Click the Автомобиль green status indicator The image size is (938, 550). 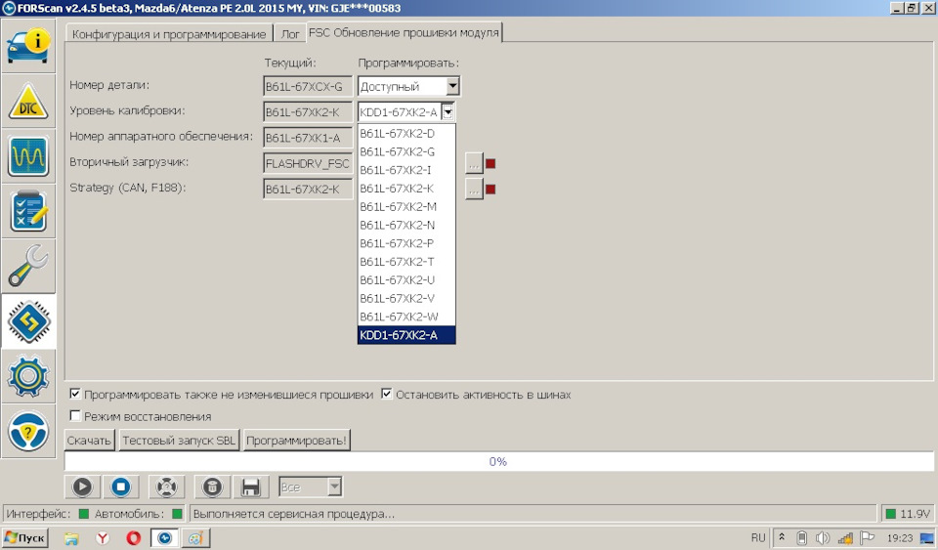(x=177, y=514)
